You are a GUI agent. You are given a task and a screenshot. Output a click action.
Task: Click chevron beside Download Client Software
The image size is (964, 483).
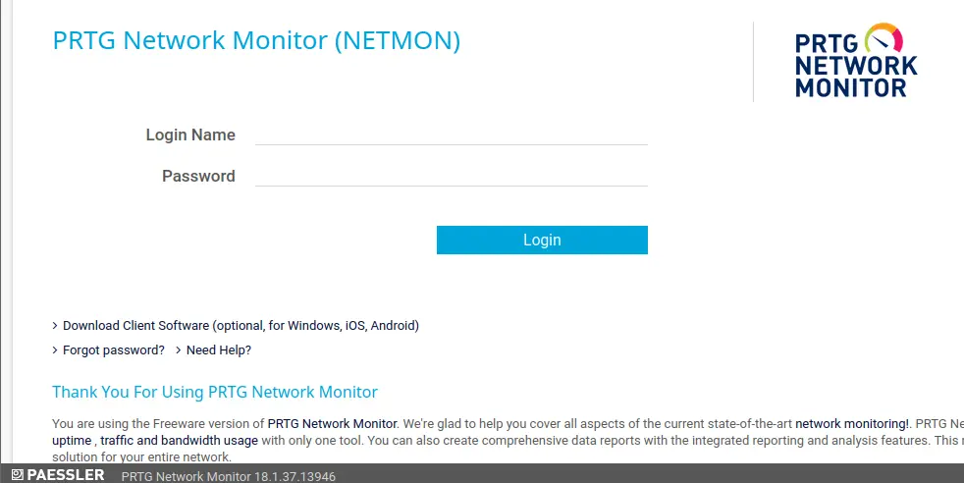click(55, 326)
